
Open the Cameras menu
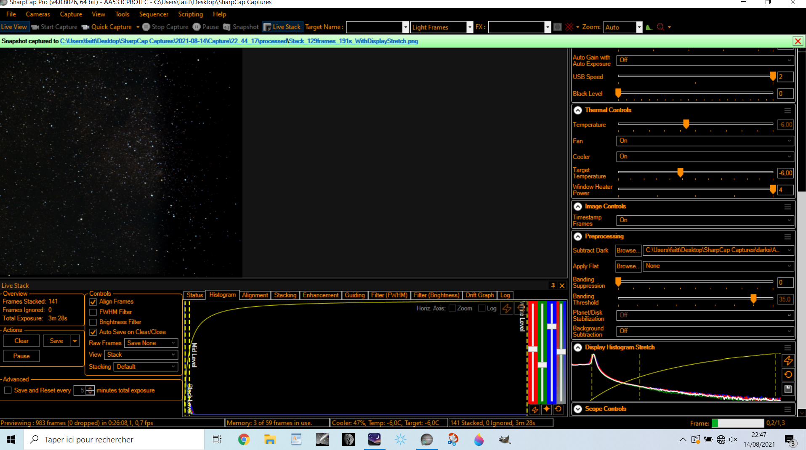(x=37, y=14)
